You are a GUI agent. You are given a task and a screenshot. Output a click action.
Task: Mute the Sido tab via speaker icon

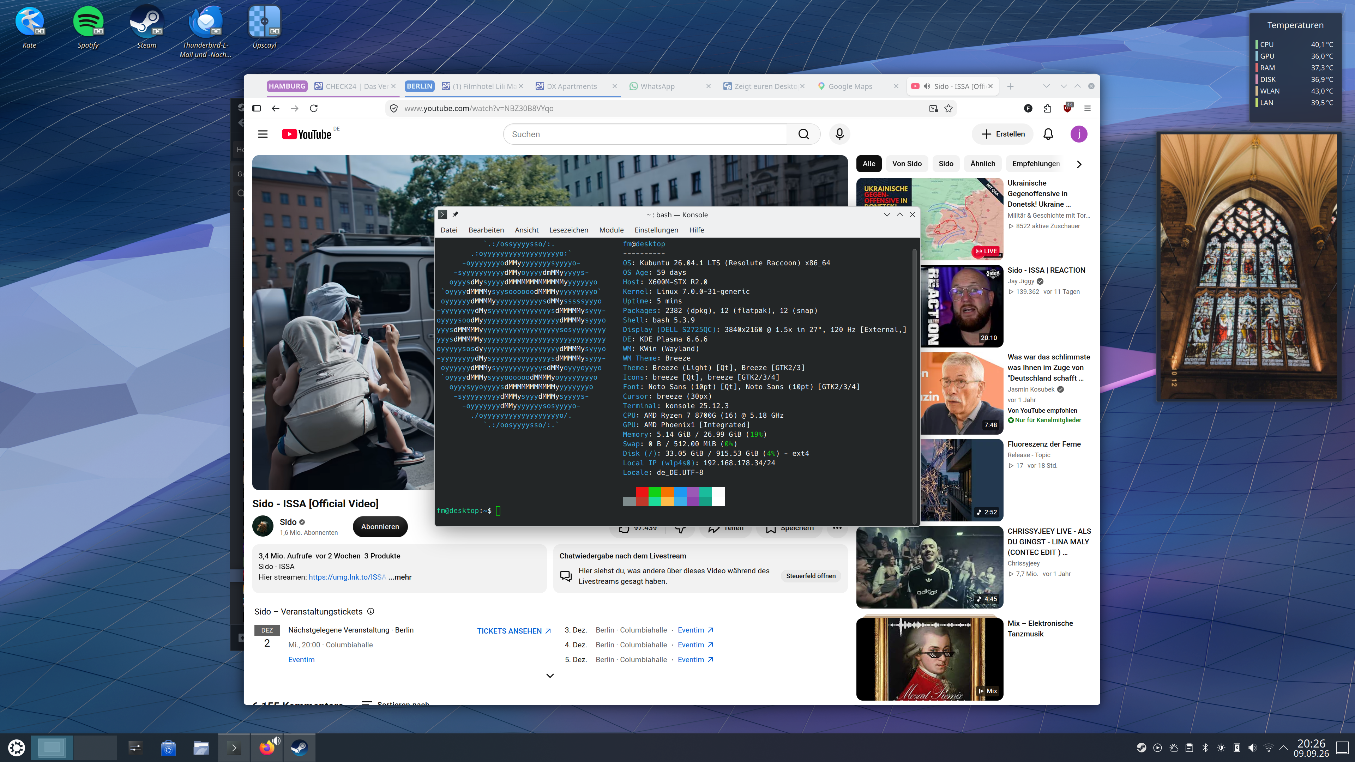click(x=927, y=86)
